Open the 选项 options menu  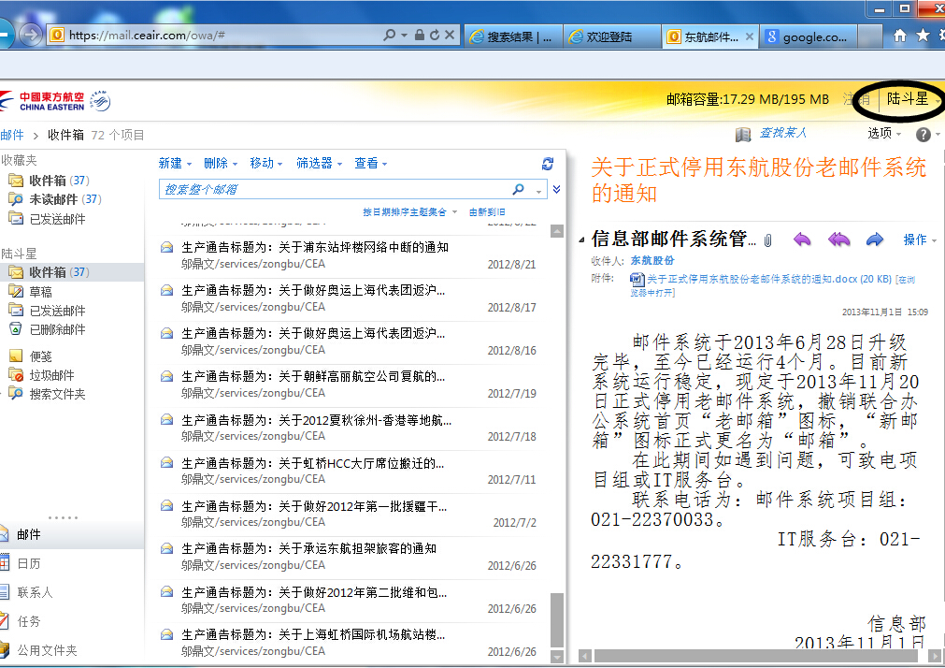[x=884, y=134]
